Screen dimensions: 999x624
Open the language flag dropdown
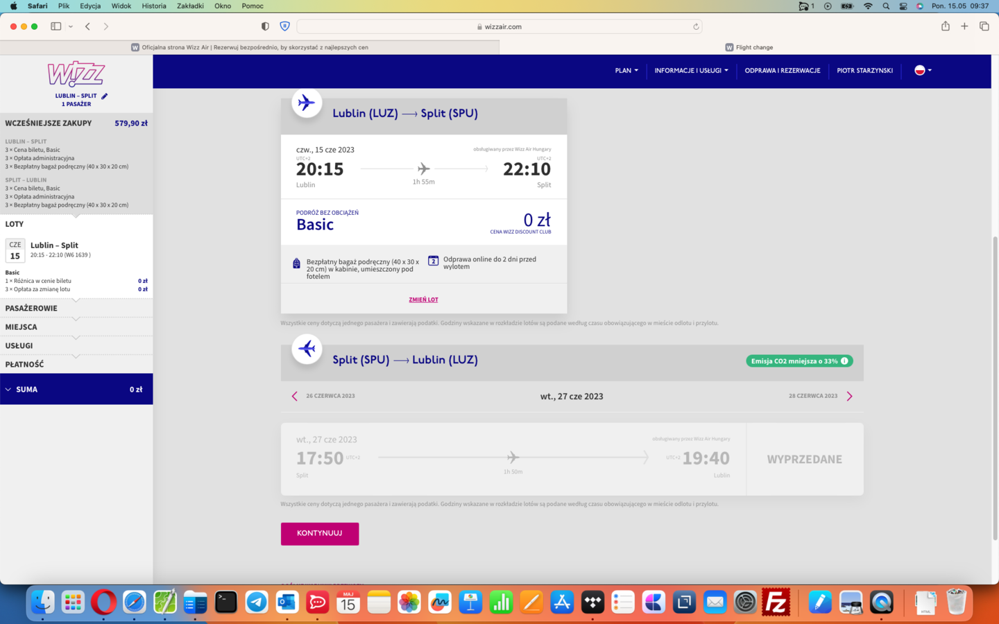(923, 71)
